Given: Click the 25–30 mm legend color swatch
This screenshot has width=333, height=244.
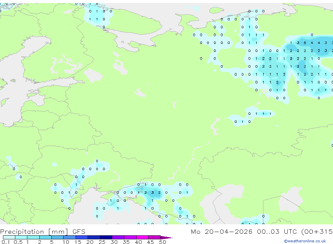Looking at the screenshot, I should click(x=106, y=237).
